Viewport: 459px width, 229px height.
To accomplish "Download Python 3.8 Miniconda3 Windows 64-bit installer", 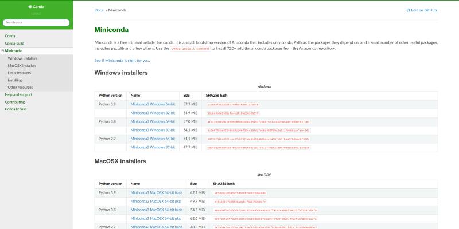I will (x=153, y=121).
